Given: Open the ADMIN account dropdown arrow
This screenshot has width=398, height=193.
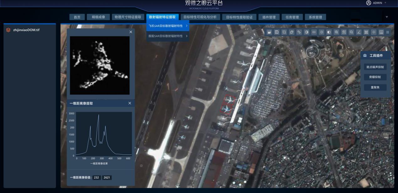Looking at the screenshot, I should pyautogui.click(x=385, y=3).
